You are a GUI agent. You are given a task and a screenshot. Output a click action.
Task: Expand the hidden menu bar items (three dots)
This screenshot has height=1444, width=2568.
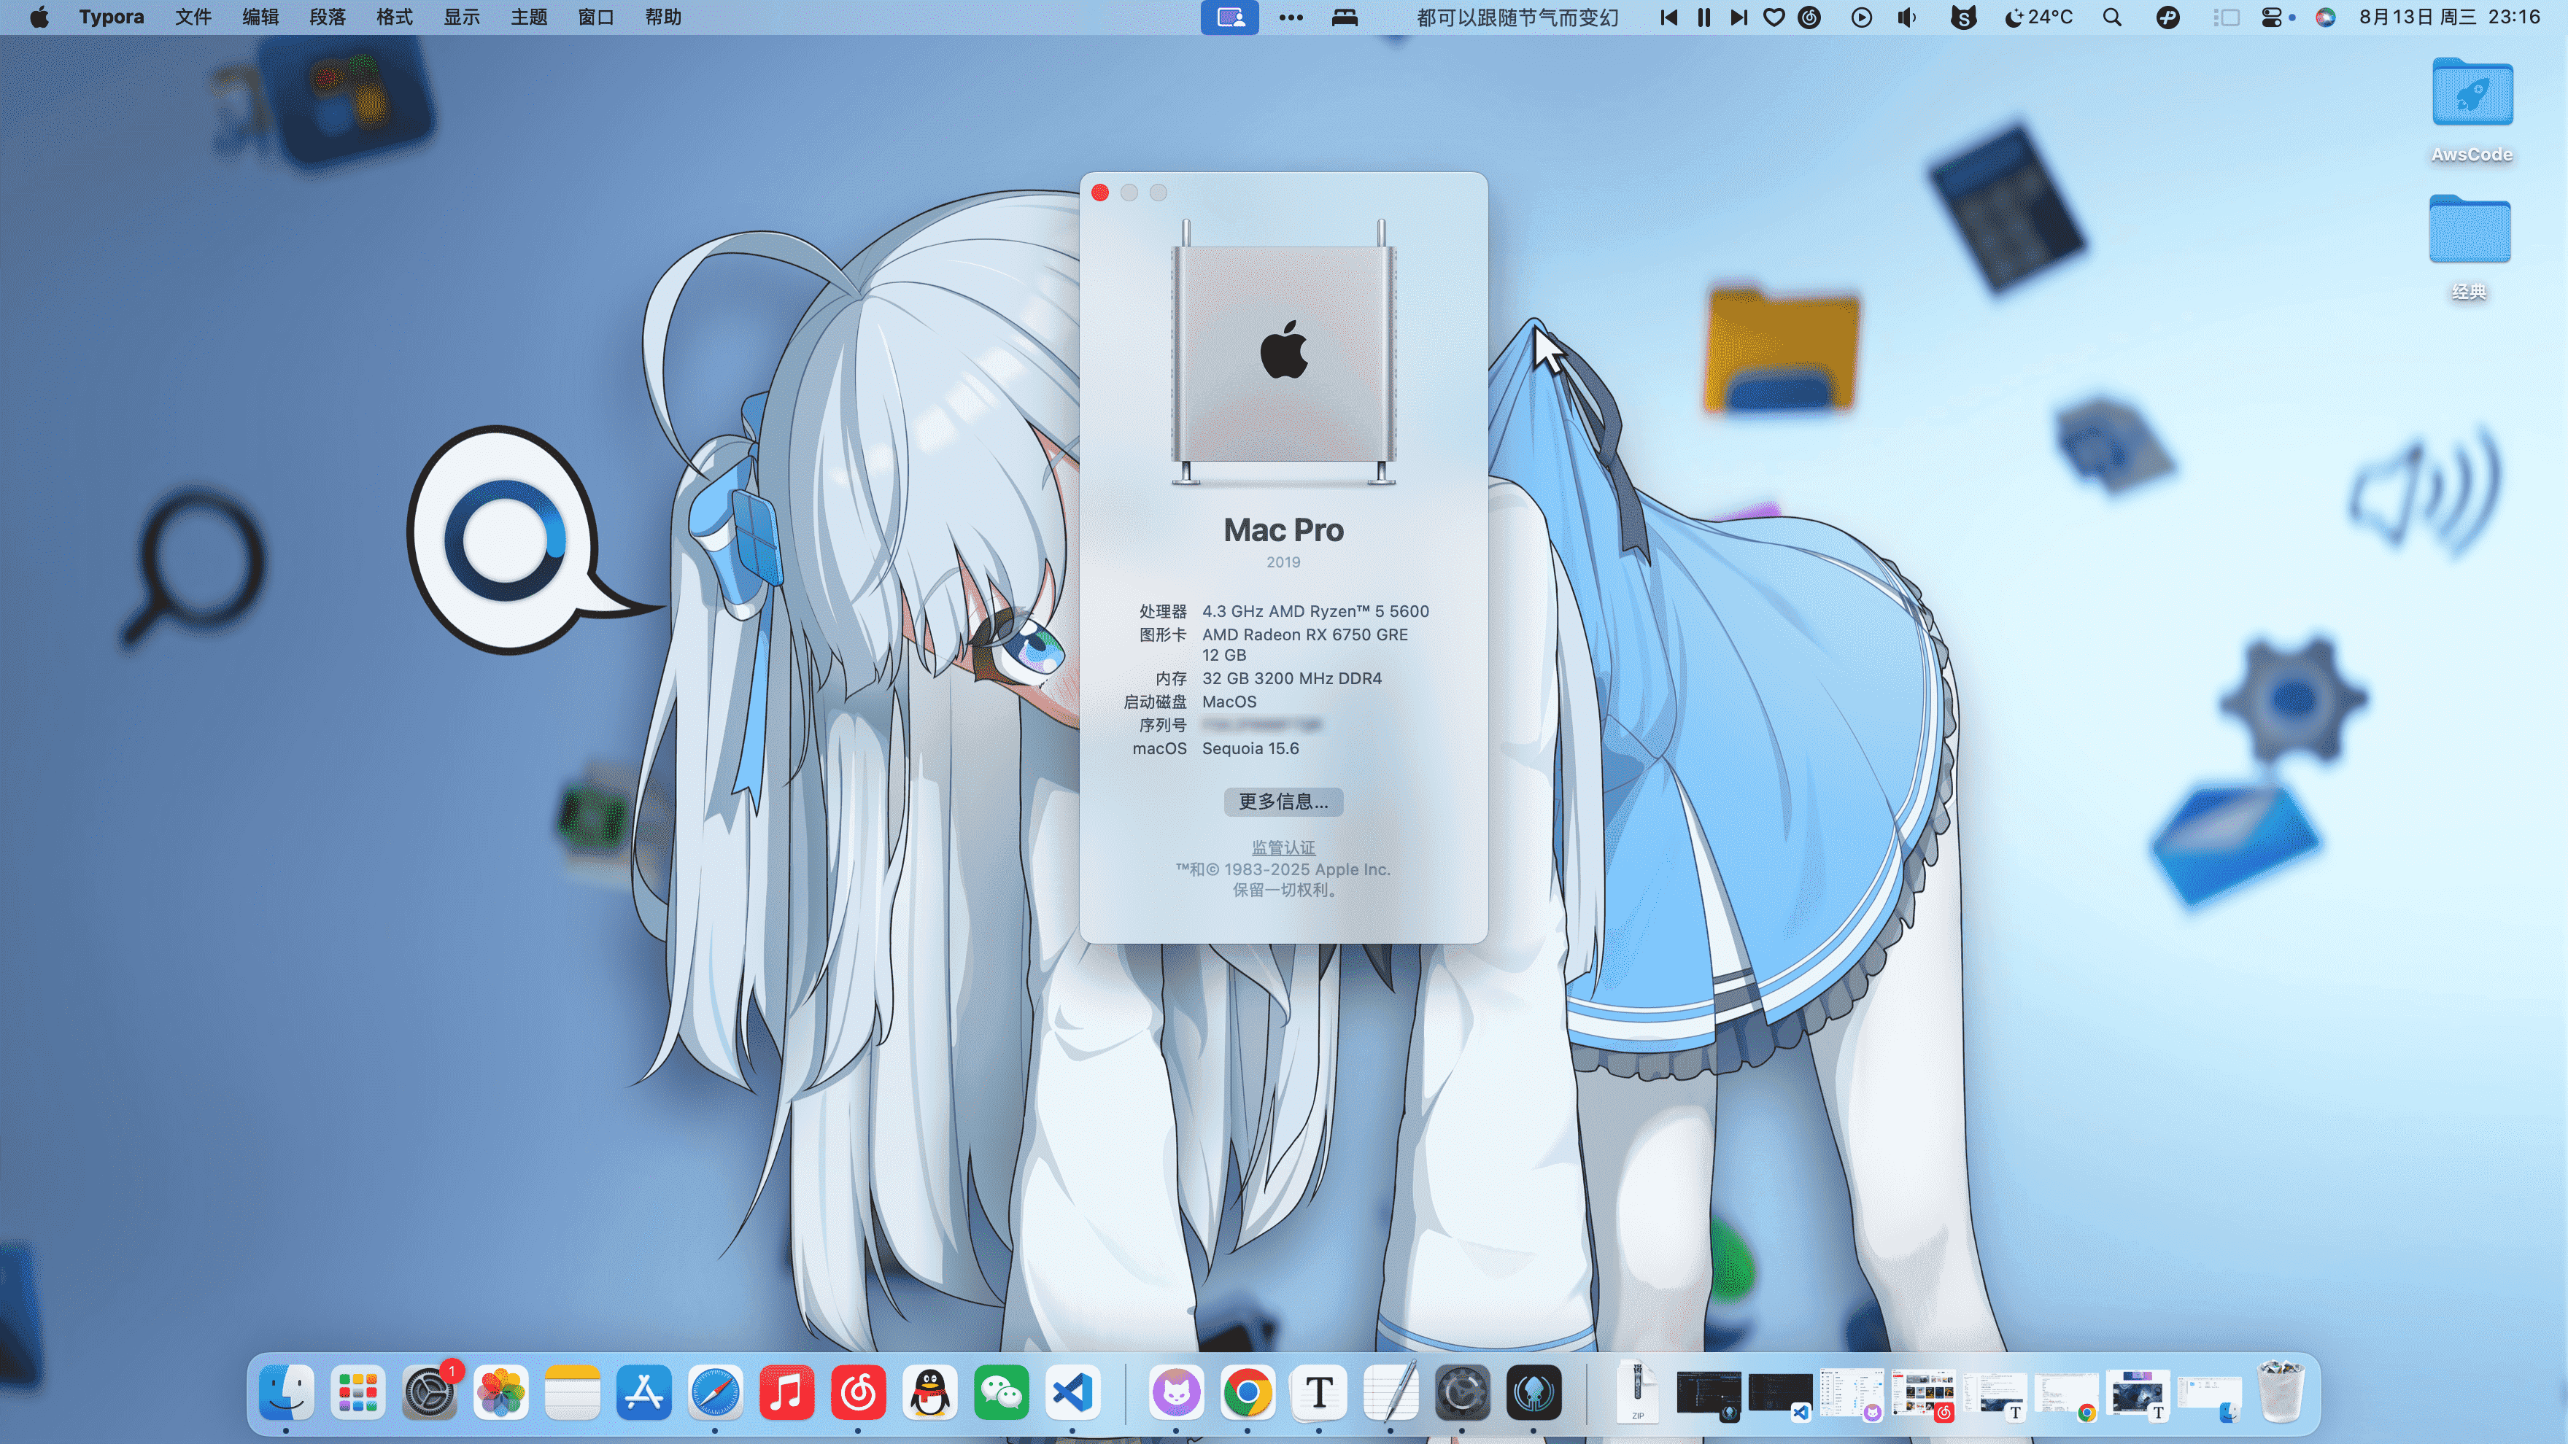pos(1291,17)
